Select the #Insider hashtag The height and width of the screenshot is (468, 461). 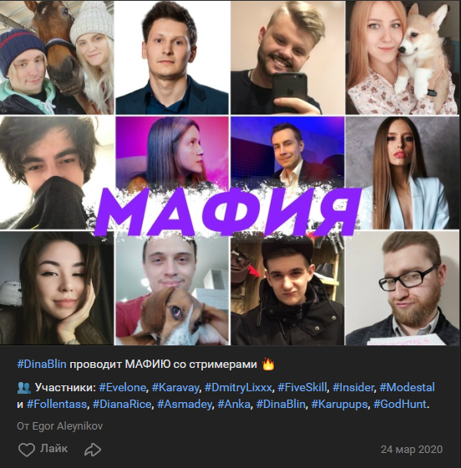click(x=352, y=388)
